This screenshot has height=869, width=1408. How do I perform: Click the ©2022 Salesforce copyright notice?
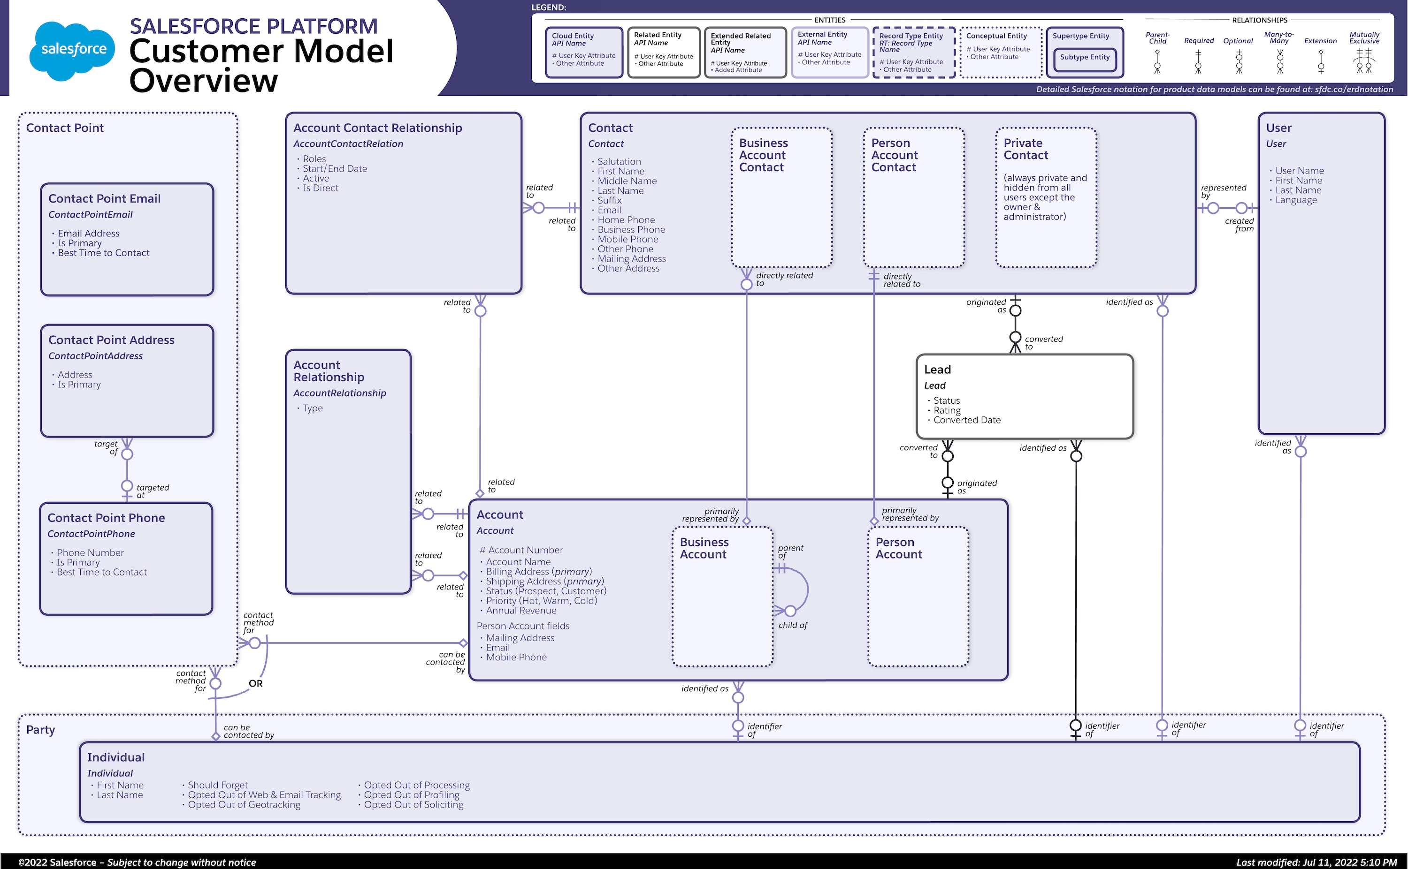tap(137, 862)
